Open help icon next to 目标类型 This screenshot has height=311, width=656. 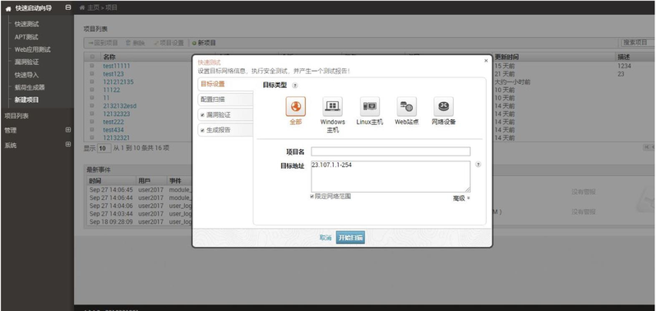tap(294, 86)
